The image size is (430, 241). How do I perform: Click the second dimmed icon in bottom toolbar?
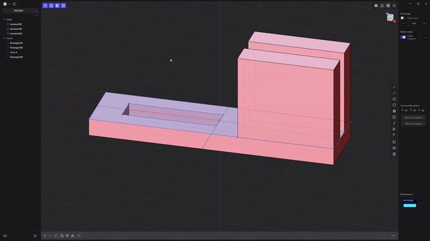(x=50, y=236)
